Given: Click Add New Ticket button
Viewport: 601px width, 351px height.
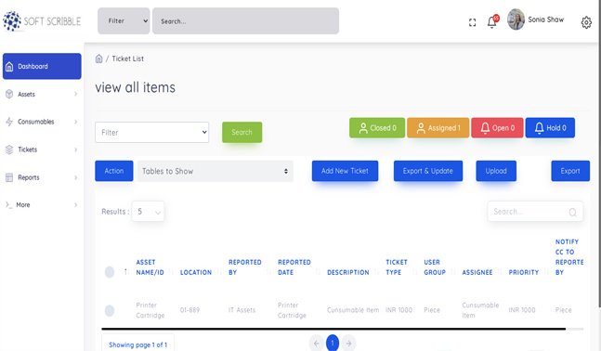Looking at the screenshot, I should click(x=345, y=171).
